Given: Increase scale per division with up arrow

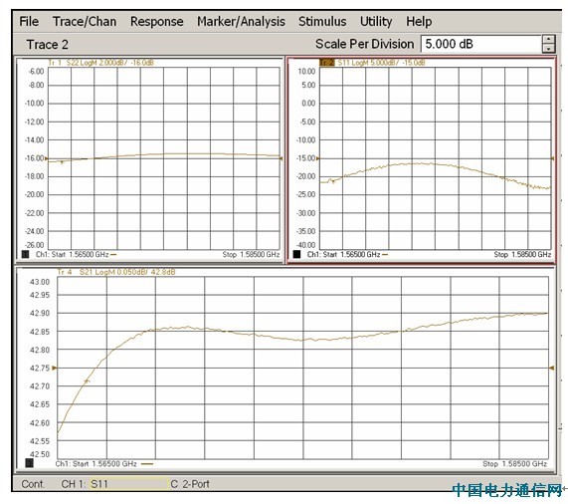Looking at the screenshot, I should point(549,40).
